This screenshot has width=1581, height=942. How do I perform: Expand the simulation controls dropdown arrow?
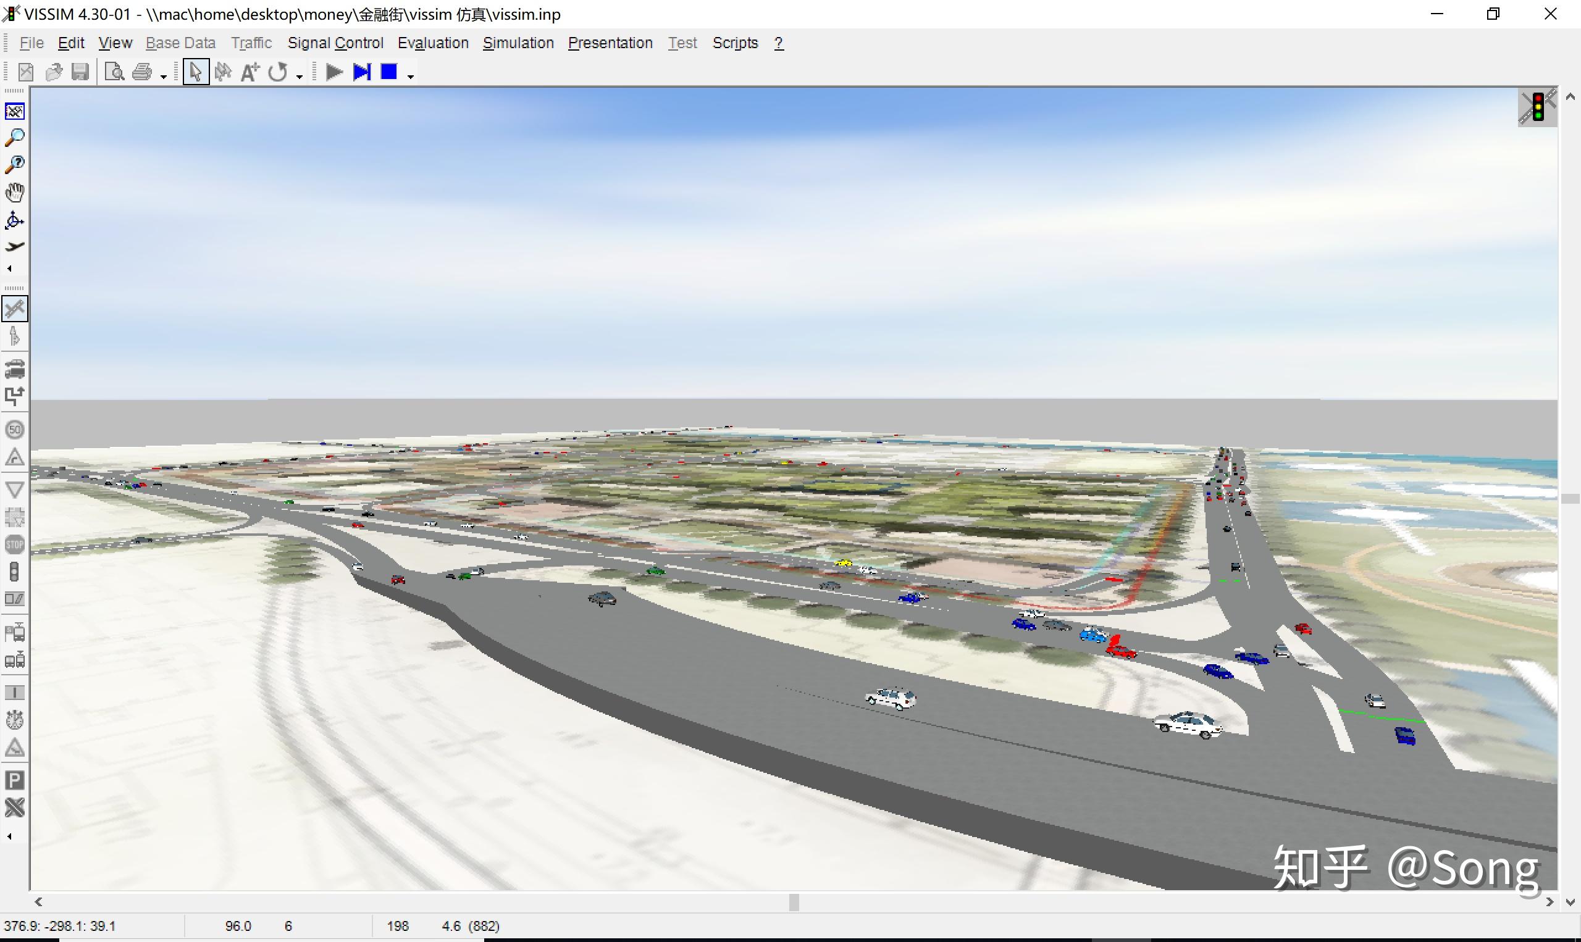coord(411,77)
